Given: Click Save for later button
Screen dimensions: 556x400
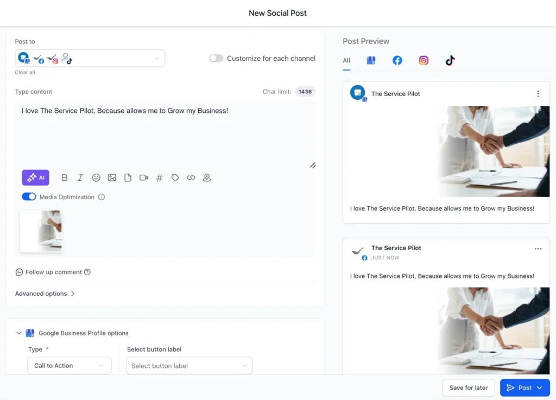Looking at the screenshot, I should click(x=468, y=388).
